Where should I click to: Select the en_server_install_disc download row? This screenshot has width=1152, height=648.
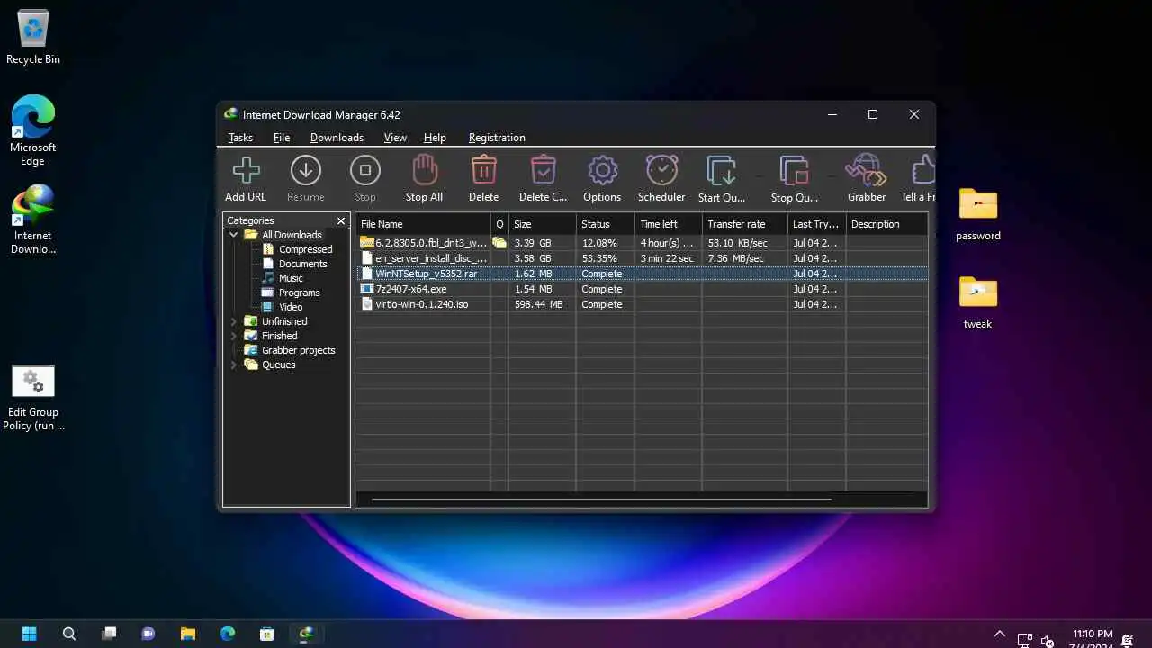(642, 258)
